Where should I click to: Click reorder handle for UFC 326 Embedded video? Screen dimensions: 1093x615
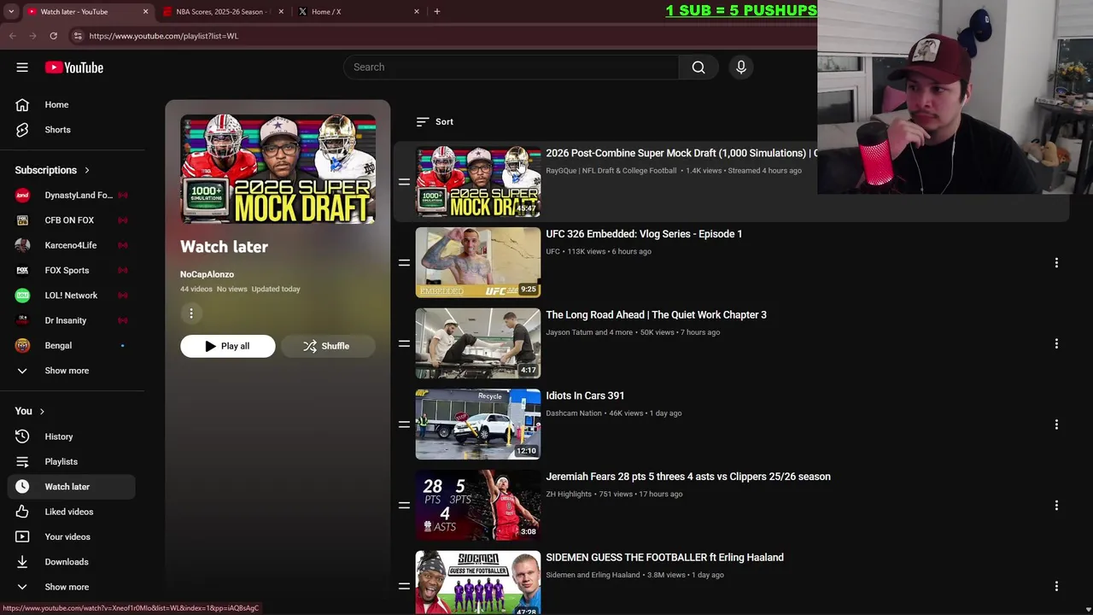pyautogui.click(x=404, y=263)
